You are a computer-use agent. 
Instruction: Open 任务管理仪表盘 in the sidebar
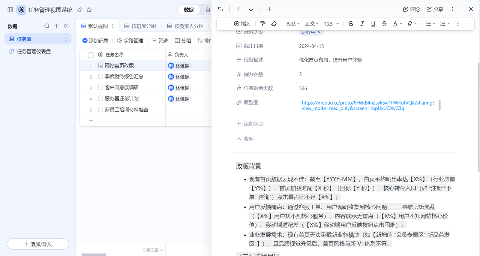[34, 51]
